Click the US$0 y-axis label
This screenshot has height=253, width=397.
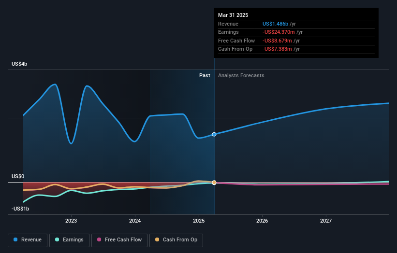coord(18,176)
